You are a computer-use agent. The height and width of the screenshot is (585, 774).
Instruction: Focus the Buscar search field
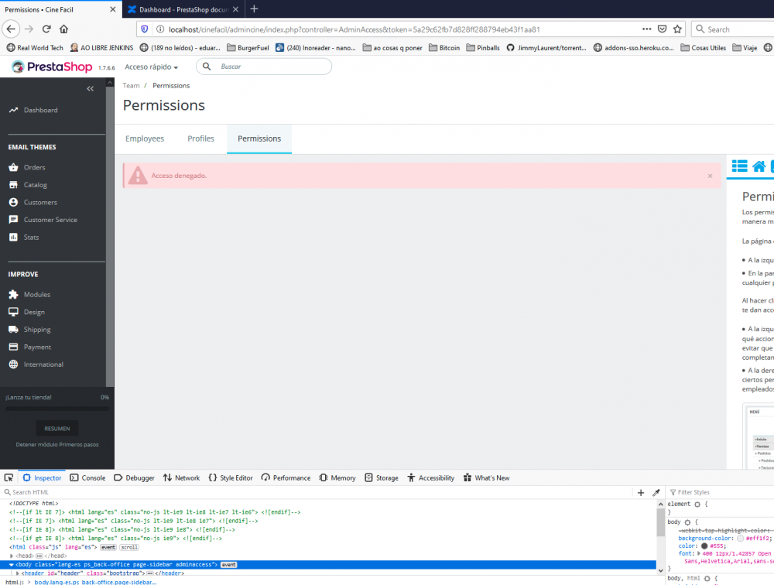264,66
